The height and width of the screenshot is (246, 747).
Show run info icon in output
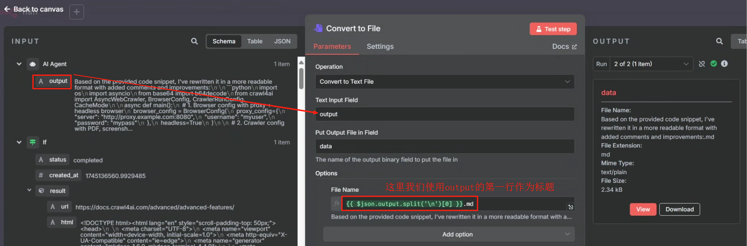pyautogui.click(x=724, y=63)
